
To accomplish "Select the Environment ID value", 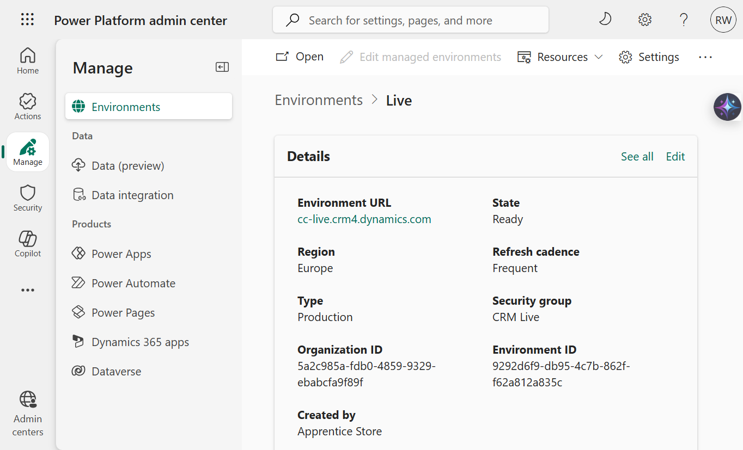I will (561, 374).
